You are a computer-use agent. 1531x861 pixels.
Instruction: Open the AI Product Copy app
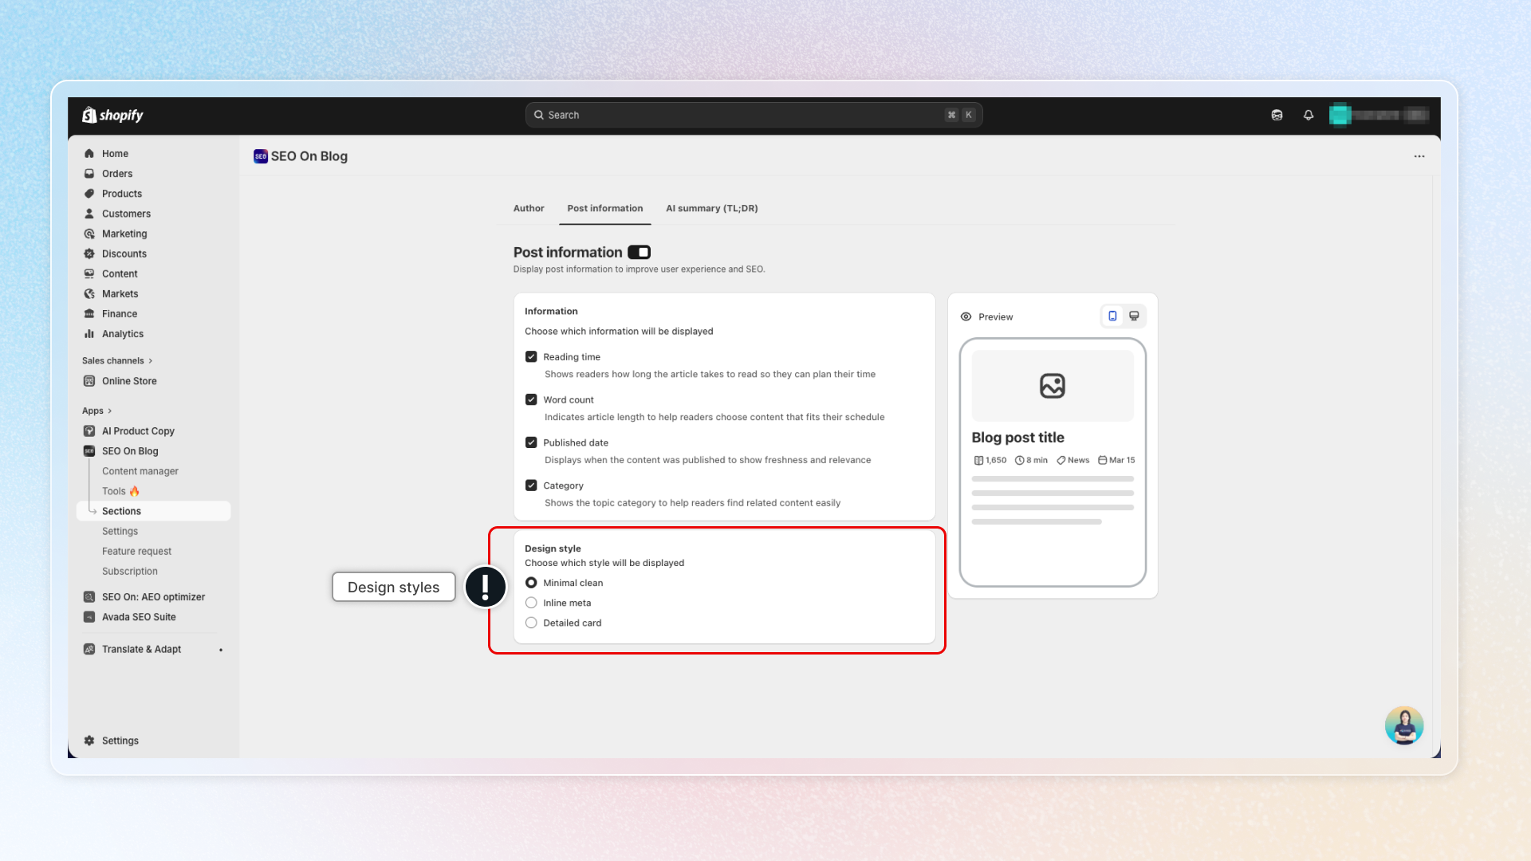(138, 431)
